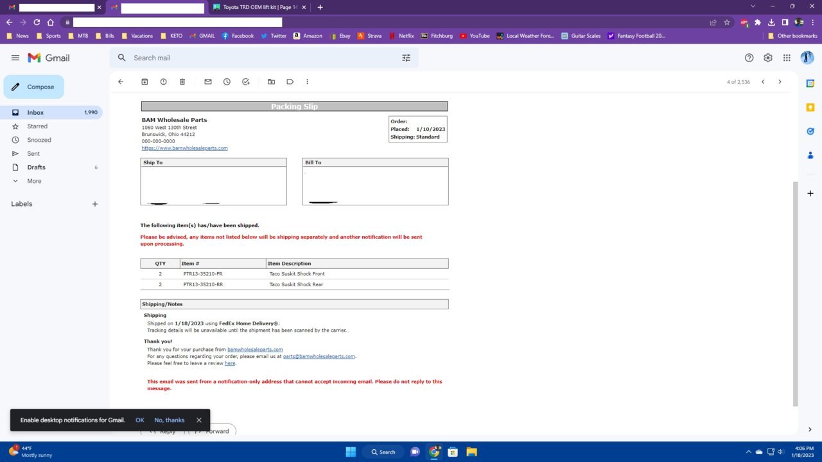This screenshot has width=822, height=462.
Task: Open Google account avatar
Action: pos(807,58)
